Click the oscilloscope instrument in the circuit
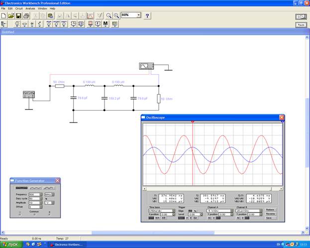The width and height of the screenshot is (310, 248). (x=146, y=66)
